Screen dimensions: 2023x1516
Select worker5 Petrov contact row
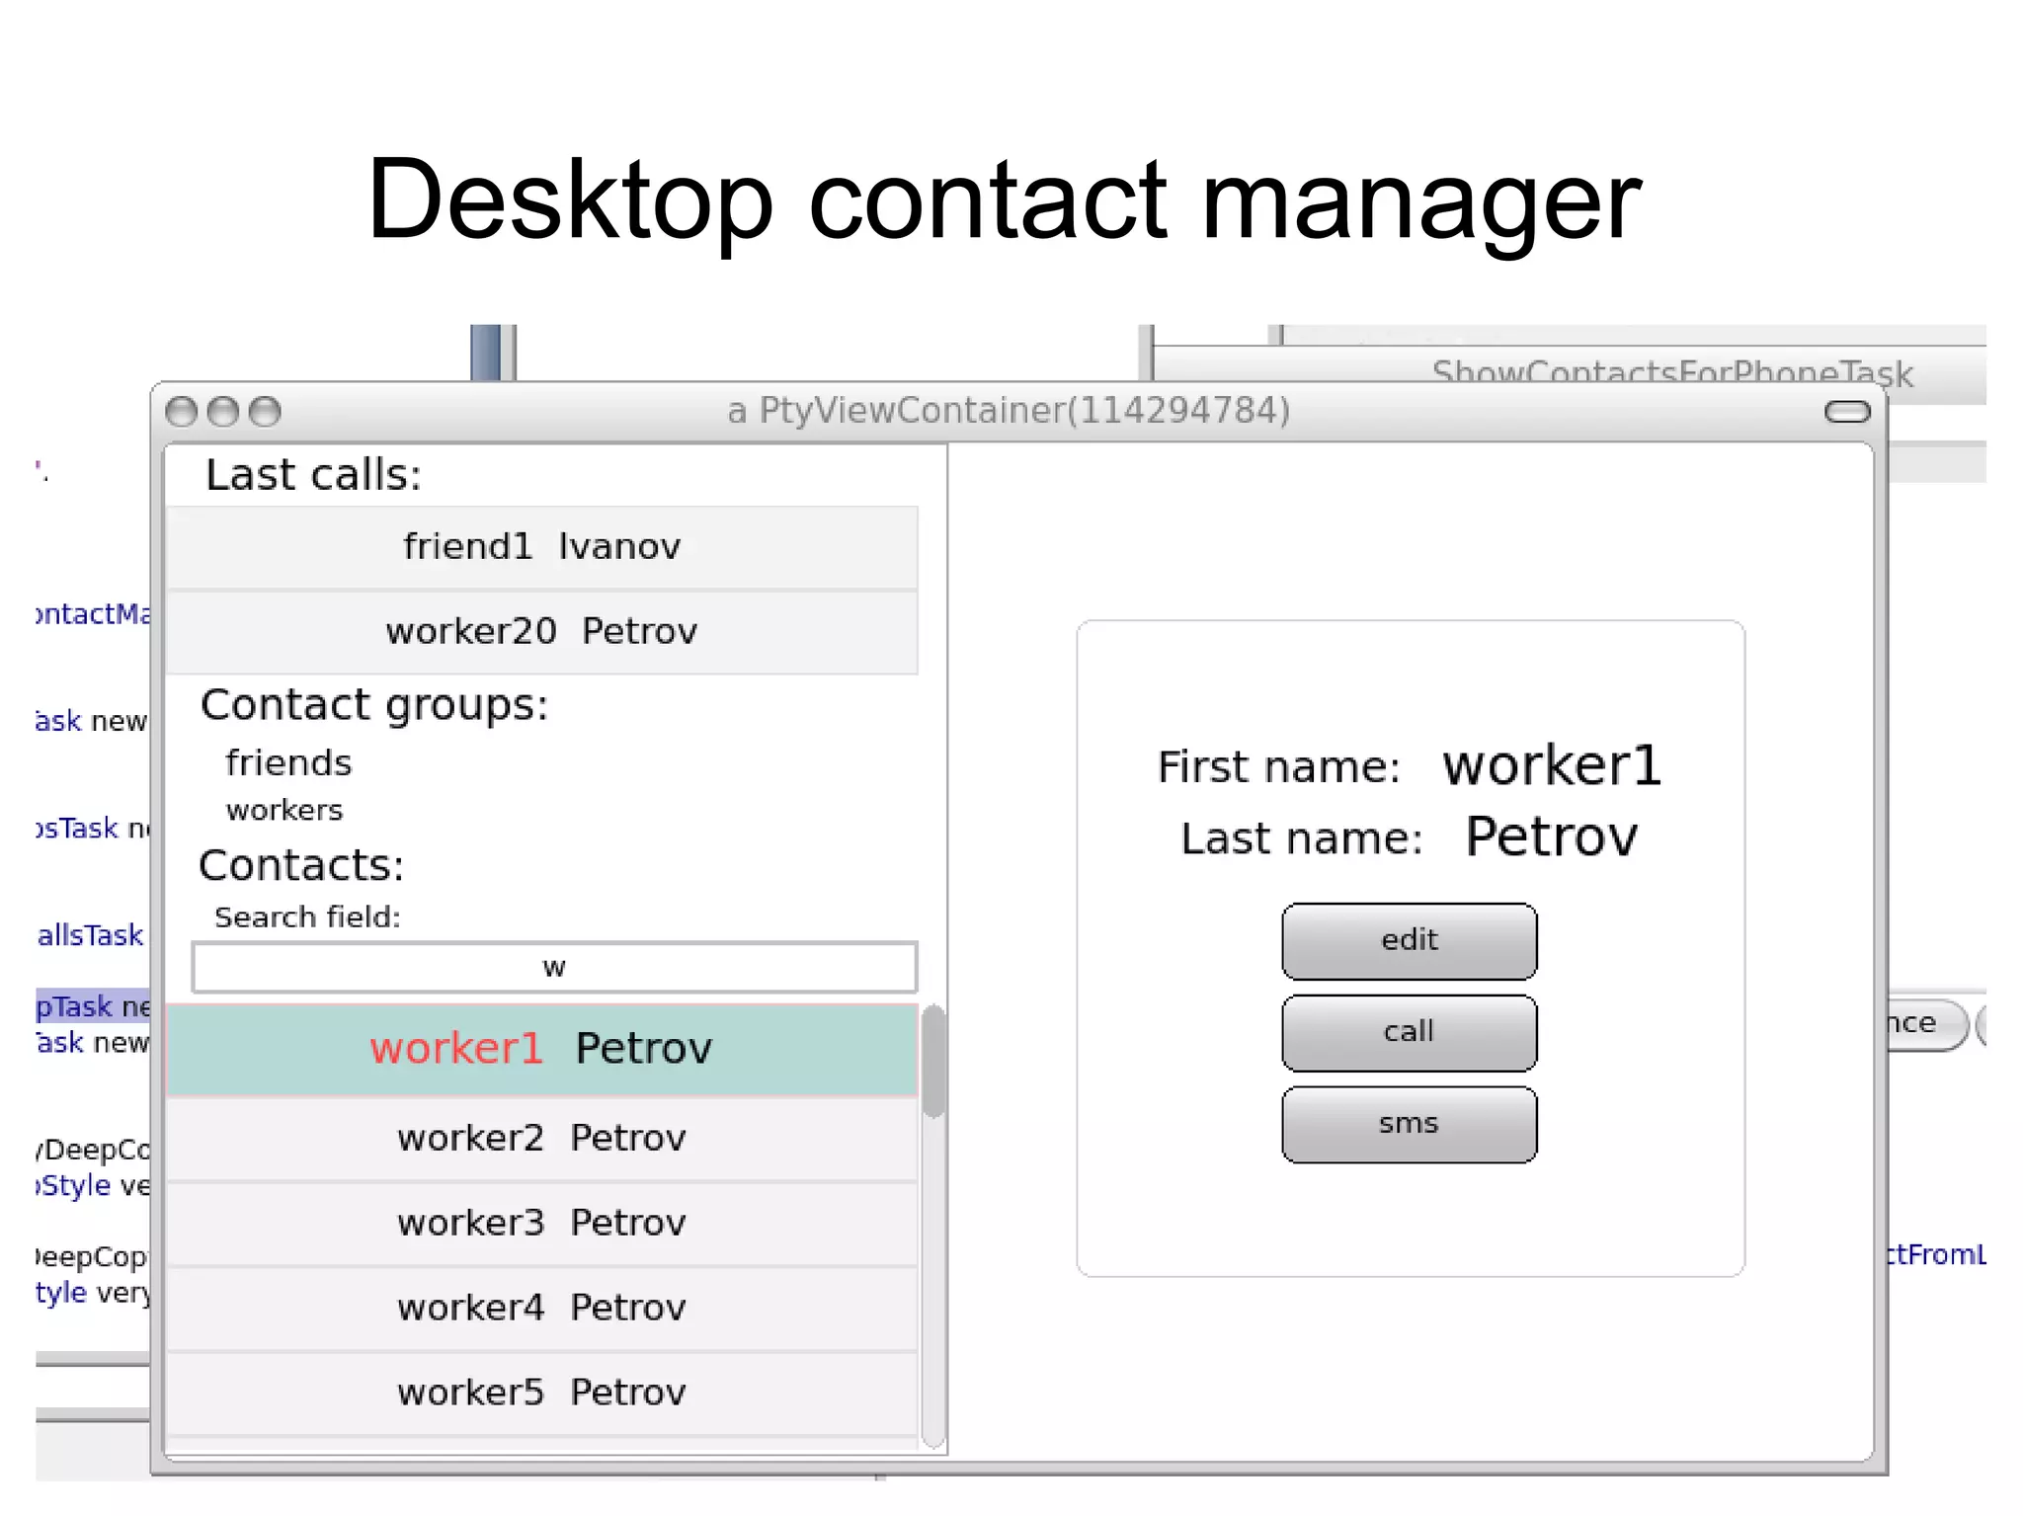[x=541, y=1394]
